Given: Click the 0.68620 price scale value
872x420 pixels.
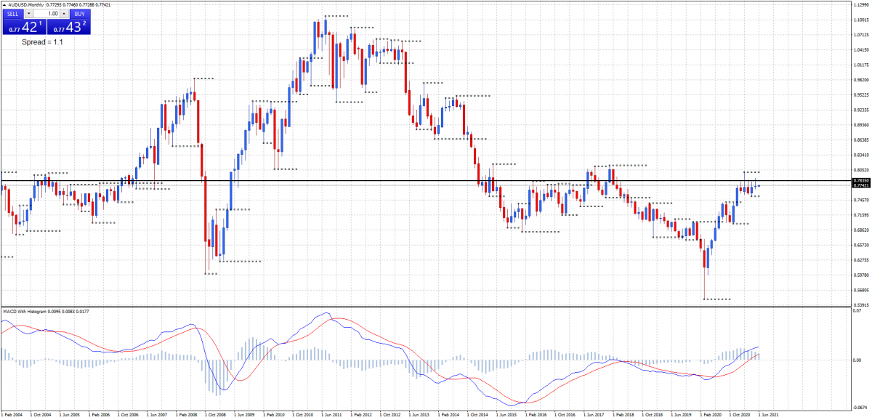Looking at the screenshot, I should [860, 230].
